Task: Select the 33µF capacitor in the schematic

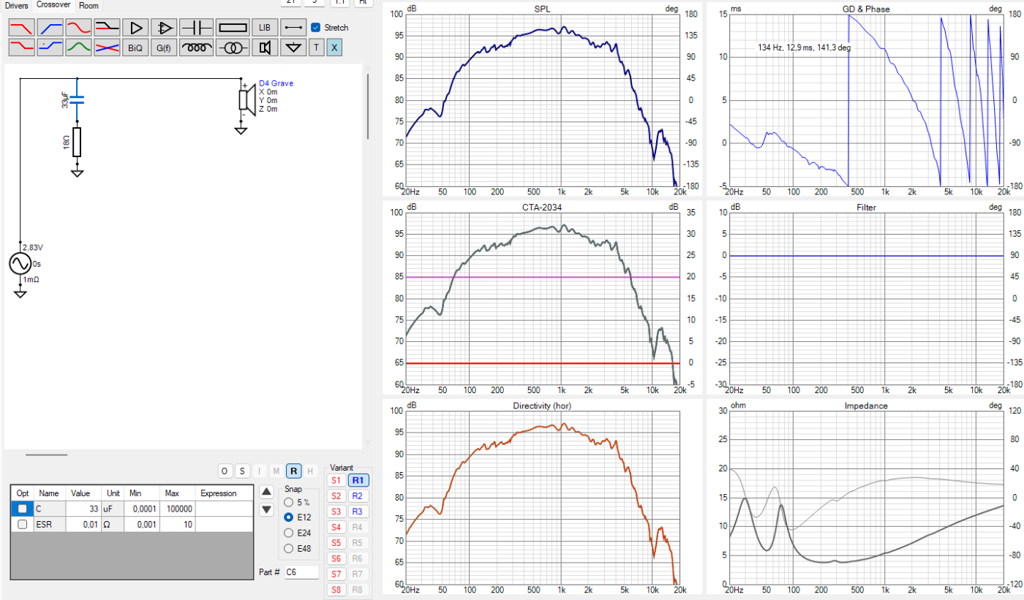Action: pos(77,100)
